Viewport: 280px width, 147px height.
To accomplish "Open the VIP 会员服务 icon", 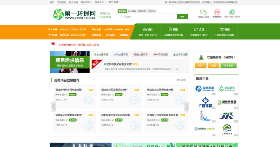I will 217,12.
